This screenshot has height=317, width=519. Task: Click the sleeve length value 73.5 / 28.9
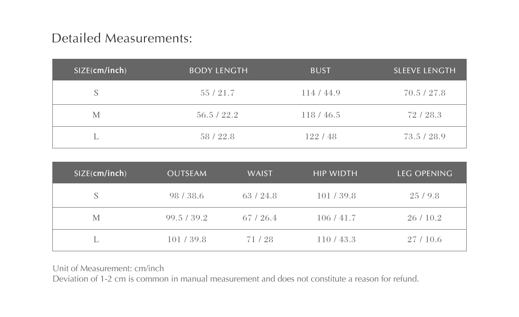point(425,137)
